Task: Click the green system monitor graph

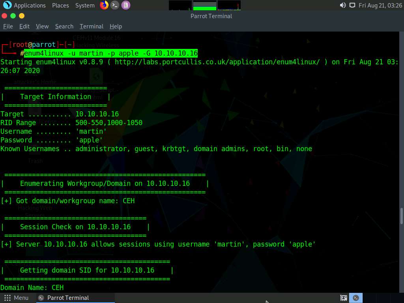Action: 205,6
